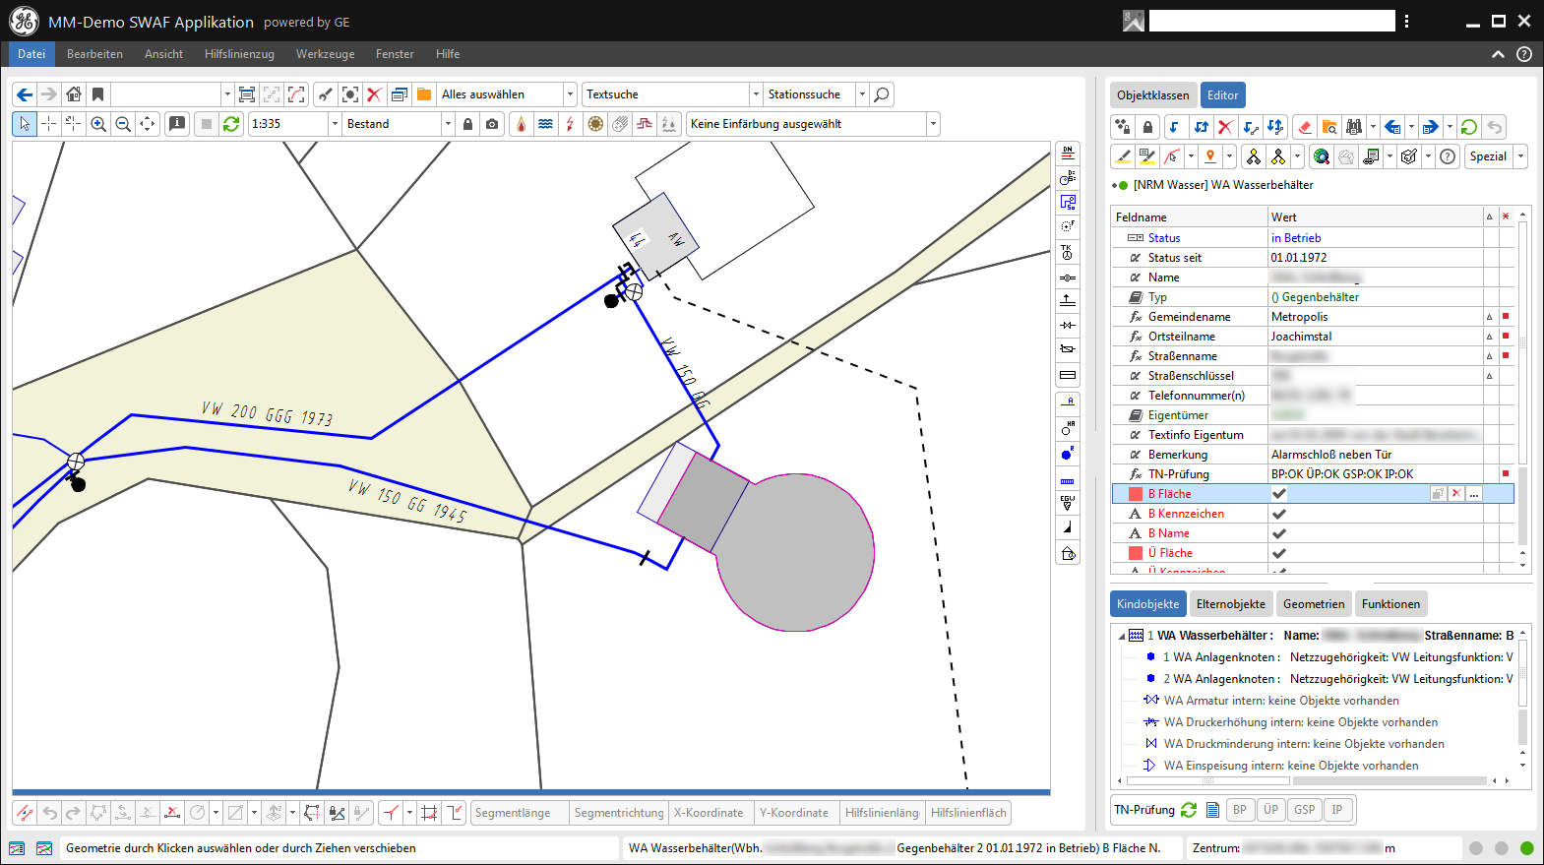Click the padlock icon in editor toolbar
Image resolution: width=1544 pixels, height=865 pixels.
coord(1147,127)
